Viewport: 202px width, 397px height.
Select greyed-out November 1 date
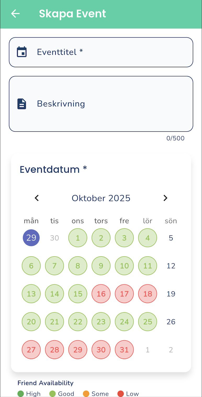pos(148,350)
